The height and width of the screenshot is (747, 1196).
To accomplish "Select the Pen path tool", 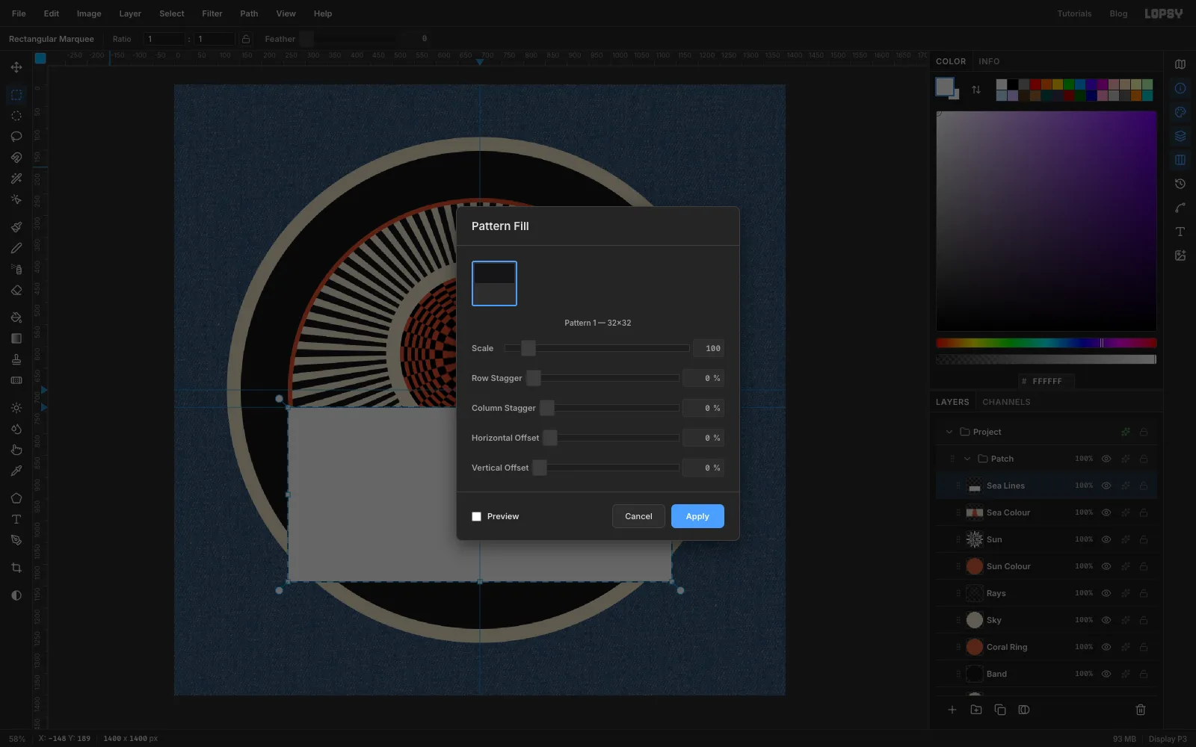I will pyautogui.click(x=16, y=540).
